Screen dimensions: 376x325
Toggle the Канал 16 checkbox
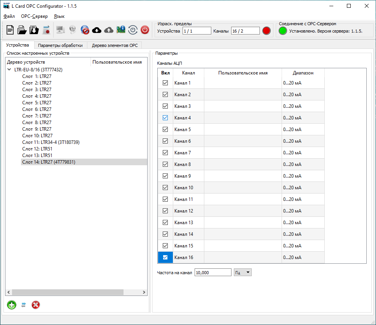point(165,258)
